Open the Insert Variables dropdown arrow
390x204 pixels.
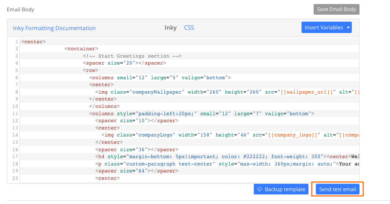click(348, 28)
